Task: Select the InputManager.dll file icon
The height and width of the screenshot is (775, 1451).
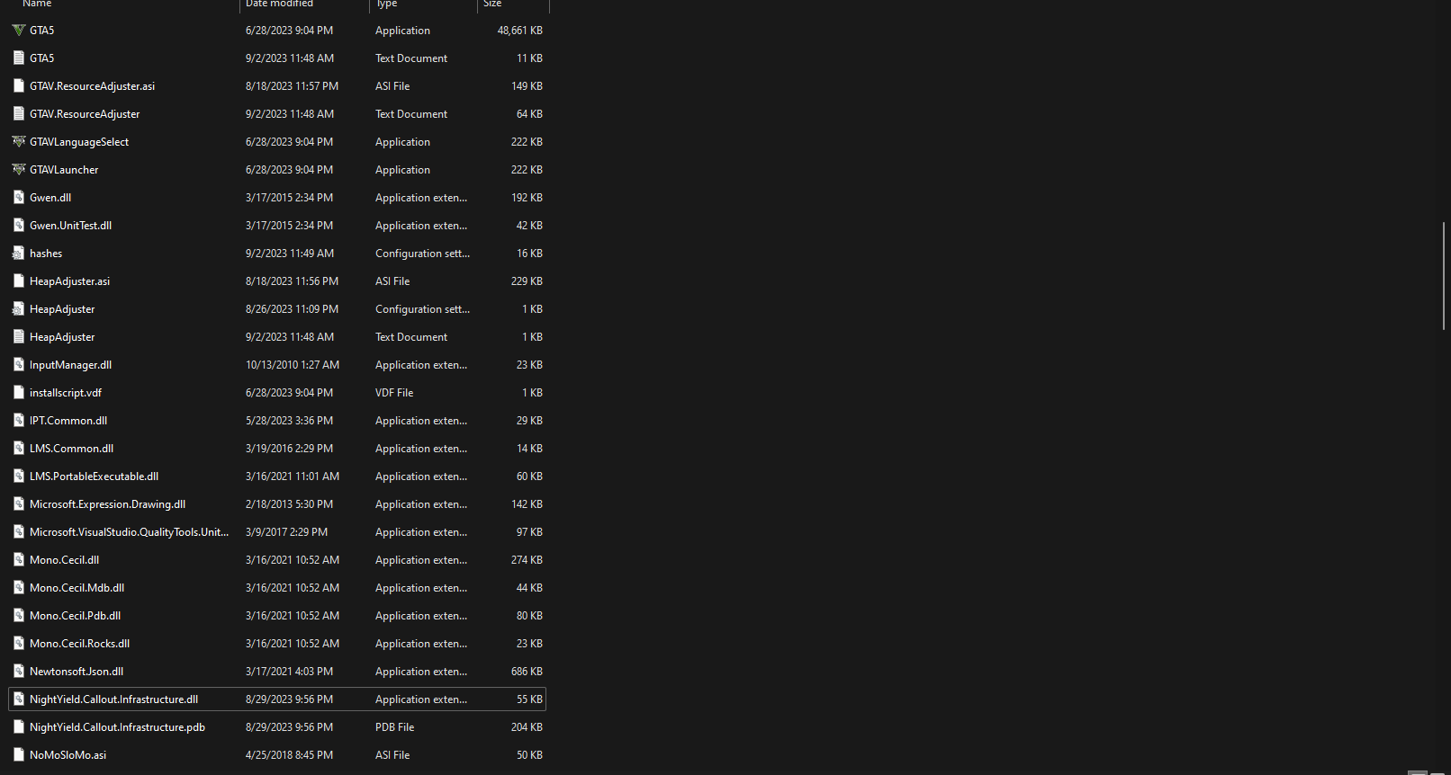Action: point(19,365)
